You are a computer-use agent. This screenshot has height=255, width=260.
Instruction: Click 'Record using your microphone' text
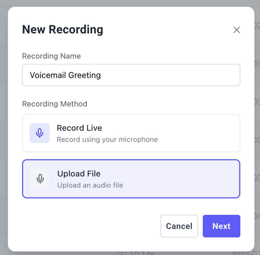[x=107, y=140]
